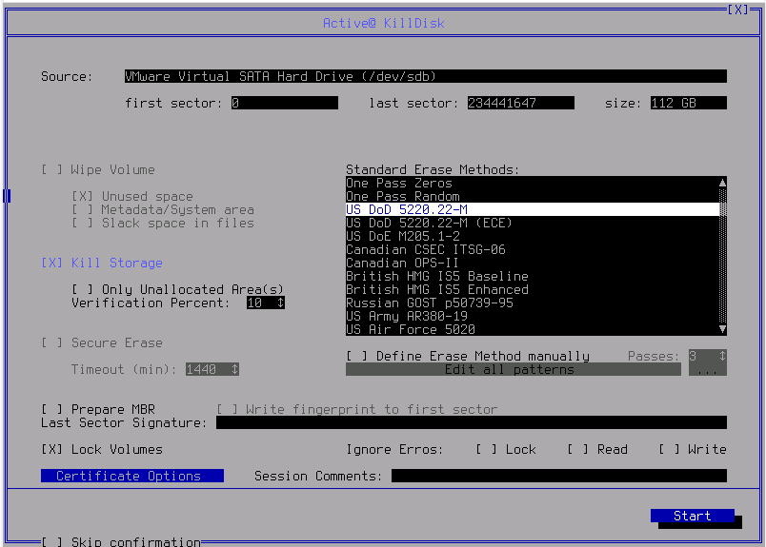
Task: Select US DoE M205.1-2 method
Action: [533, 236]
